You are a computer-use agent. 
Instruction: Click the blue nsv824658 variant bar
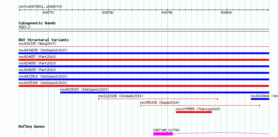[144, 66]
